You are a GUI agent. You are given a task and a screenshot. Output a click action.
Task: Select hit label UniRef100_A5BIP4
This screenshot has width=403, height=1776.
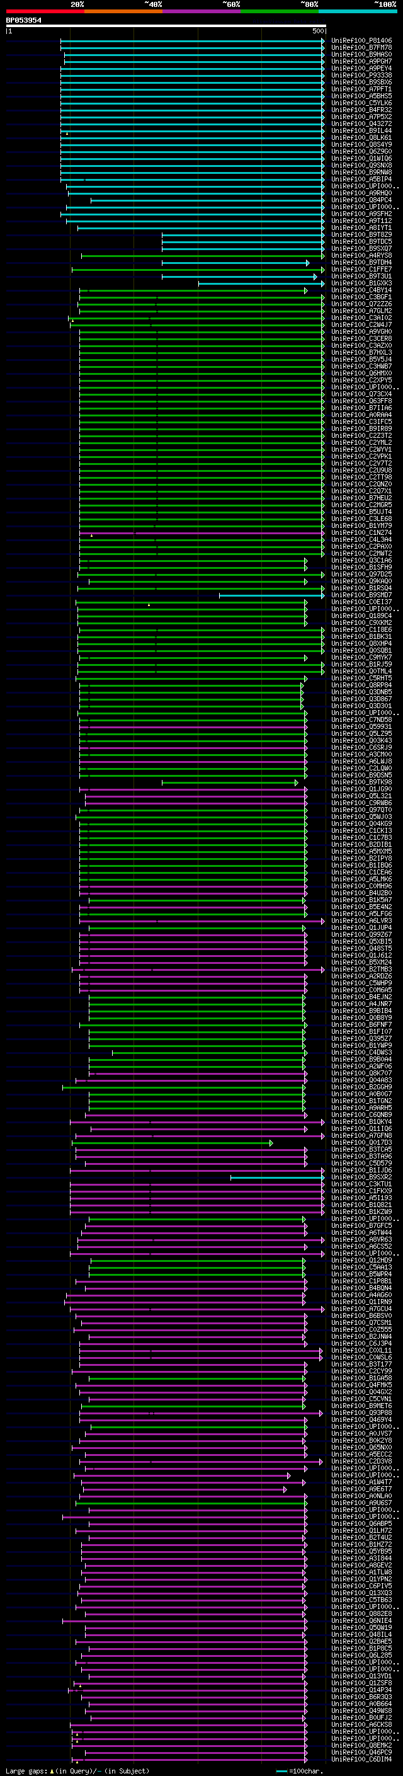point(361,180)
